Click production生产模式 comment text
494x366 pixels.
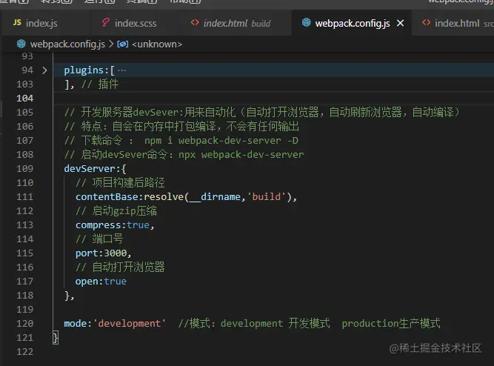(391, 324)
